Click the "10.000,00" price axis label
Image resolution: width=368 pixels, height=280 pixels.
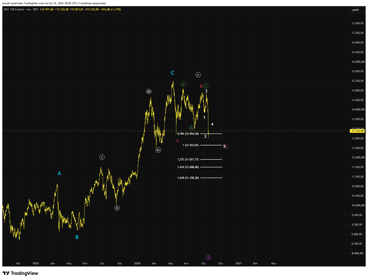coord(358,205)
